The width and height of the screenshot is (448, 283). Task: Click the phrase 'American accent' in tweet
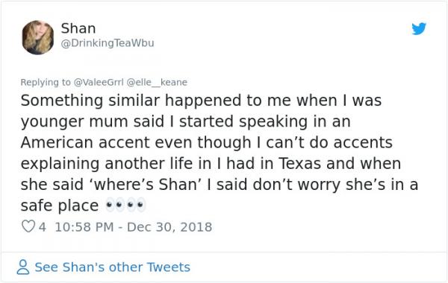tap(85, 142)
